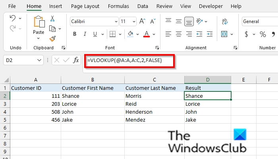
Task: Switch to Insert tab
Action: coord(56,6)
